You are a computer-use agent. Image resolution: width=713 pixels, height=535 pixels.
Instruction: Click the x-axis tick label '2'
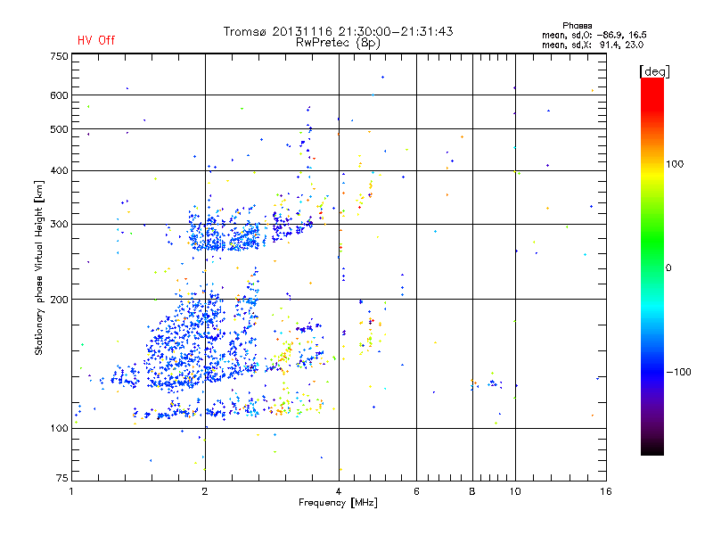coord(205,491)
